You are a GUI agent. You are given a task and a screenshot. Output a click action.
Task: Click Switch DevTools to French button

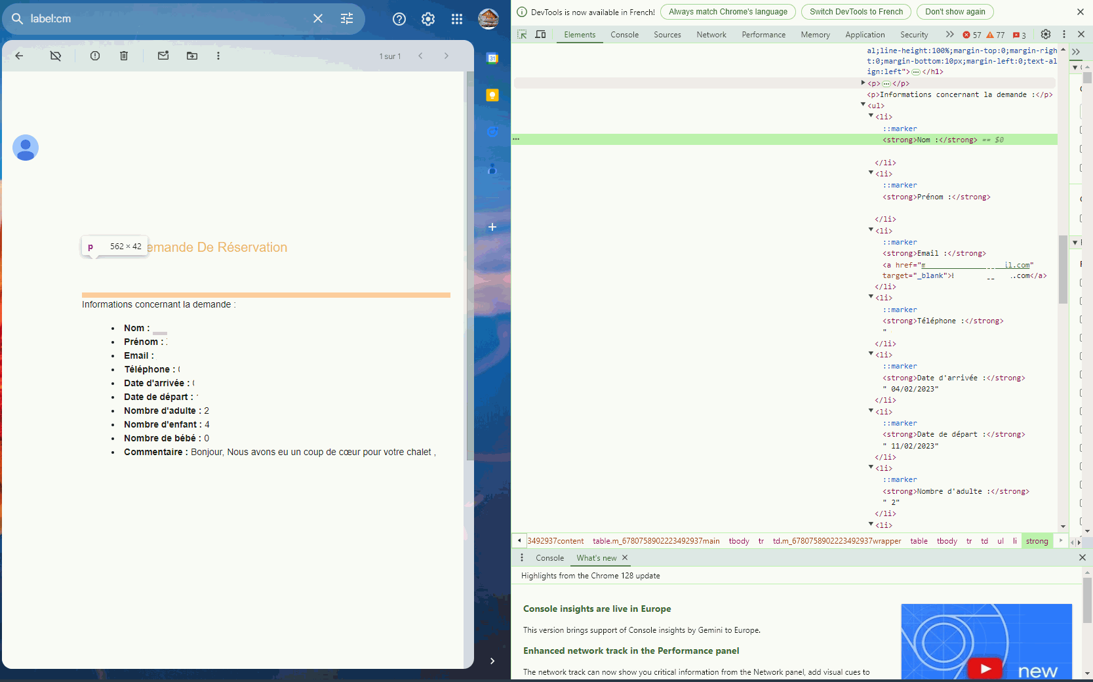[856, 12]
